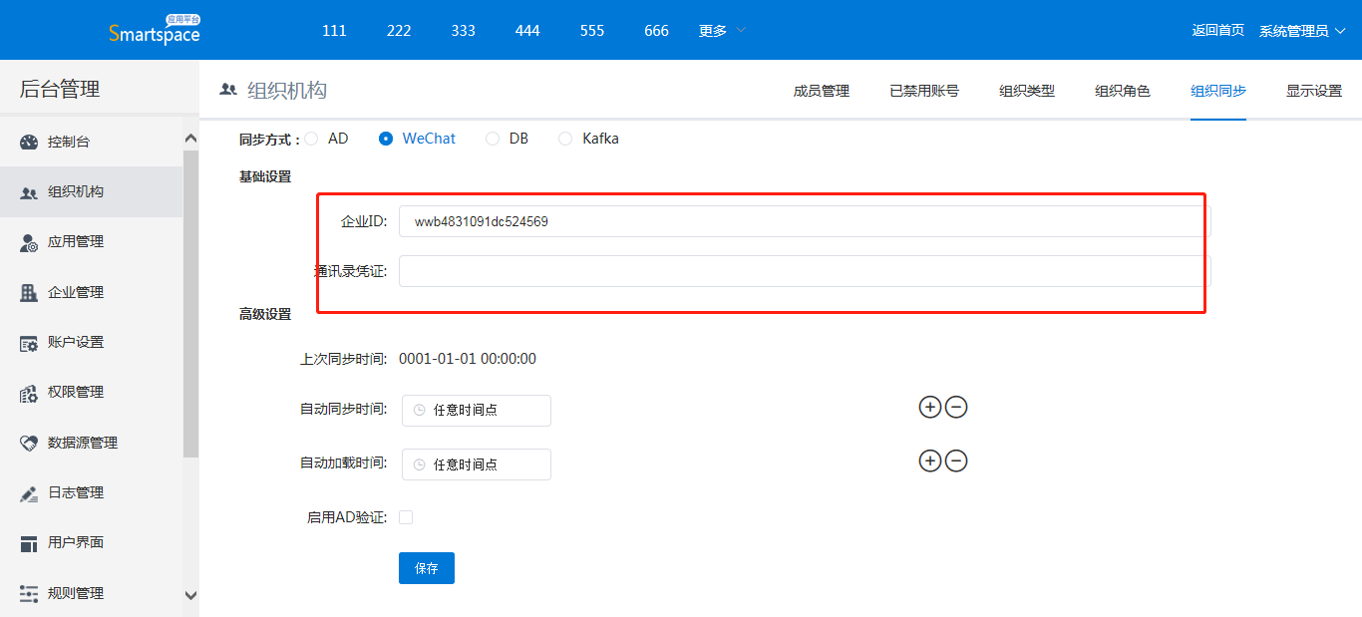The image size is (1362, 617).
Task: Switch to the 组织同步 tab
Action: tap(1218, 91)
